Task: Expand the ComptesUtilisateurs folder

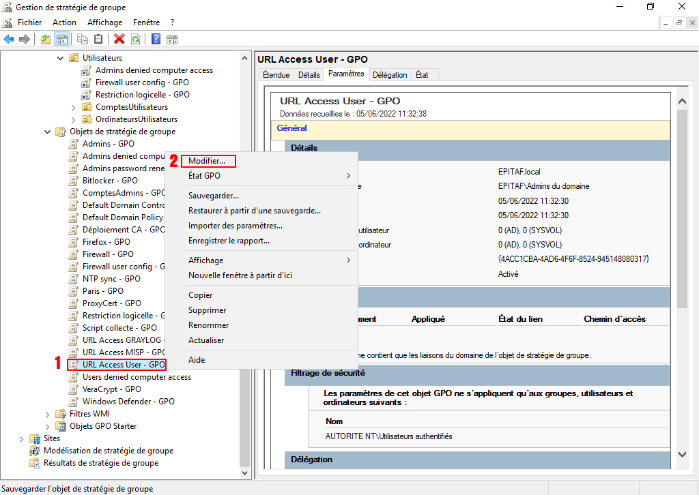Action: [x=73, y=107]
